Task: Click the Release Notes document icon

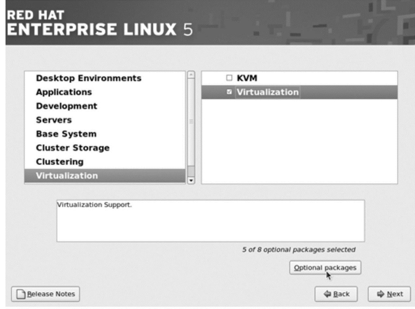Action: [x=21, y=294]
